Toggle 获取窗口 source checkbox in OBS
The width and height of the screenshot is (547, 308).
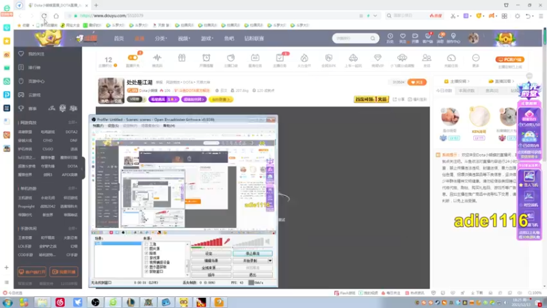tap(146, 271)
